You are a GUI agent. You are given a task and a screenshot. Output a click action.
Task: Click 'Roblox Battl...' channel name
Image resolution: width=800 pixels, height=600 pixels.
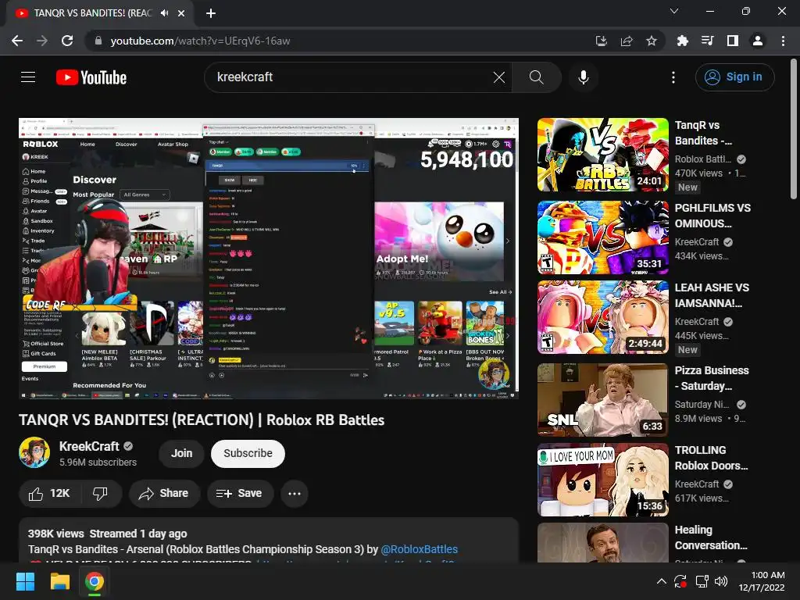[702, 159]
